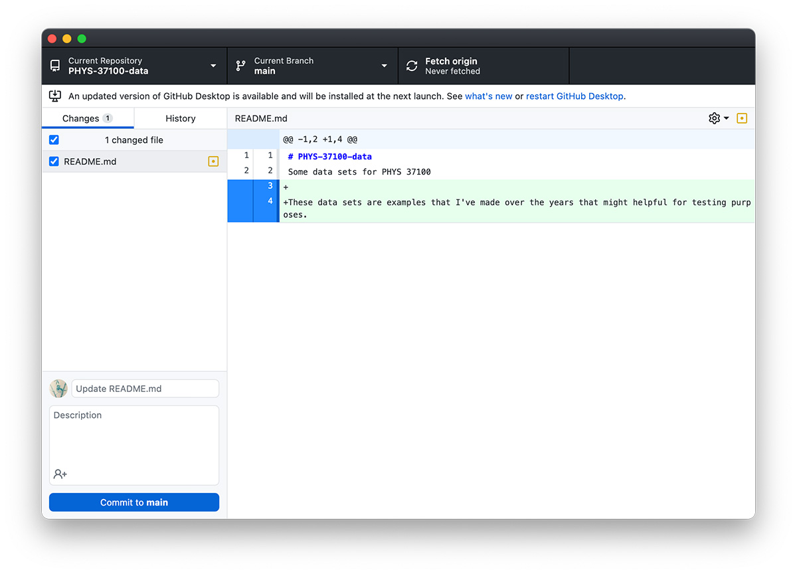The width and height of the screenshot is (797, 574).
Task: Click modified status icon on README.md row
Action: tap(213, 161)
